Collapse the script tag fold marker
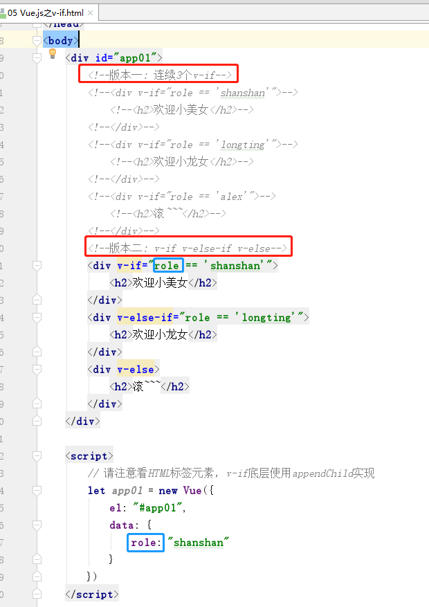The image size is (429, 607). tap(37, 456)
